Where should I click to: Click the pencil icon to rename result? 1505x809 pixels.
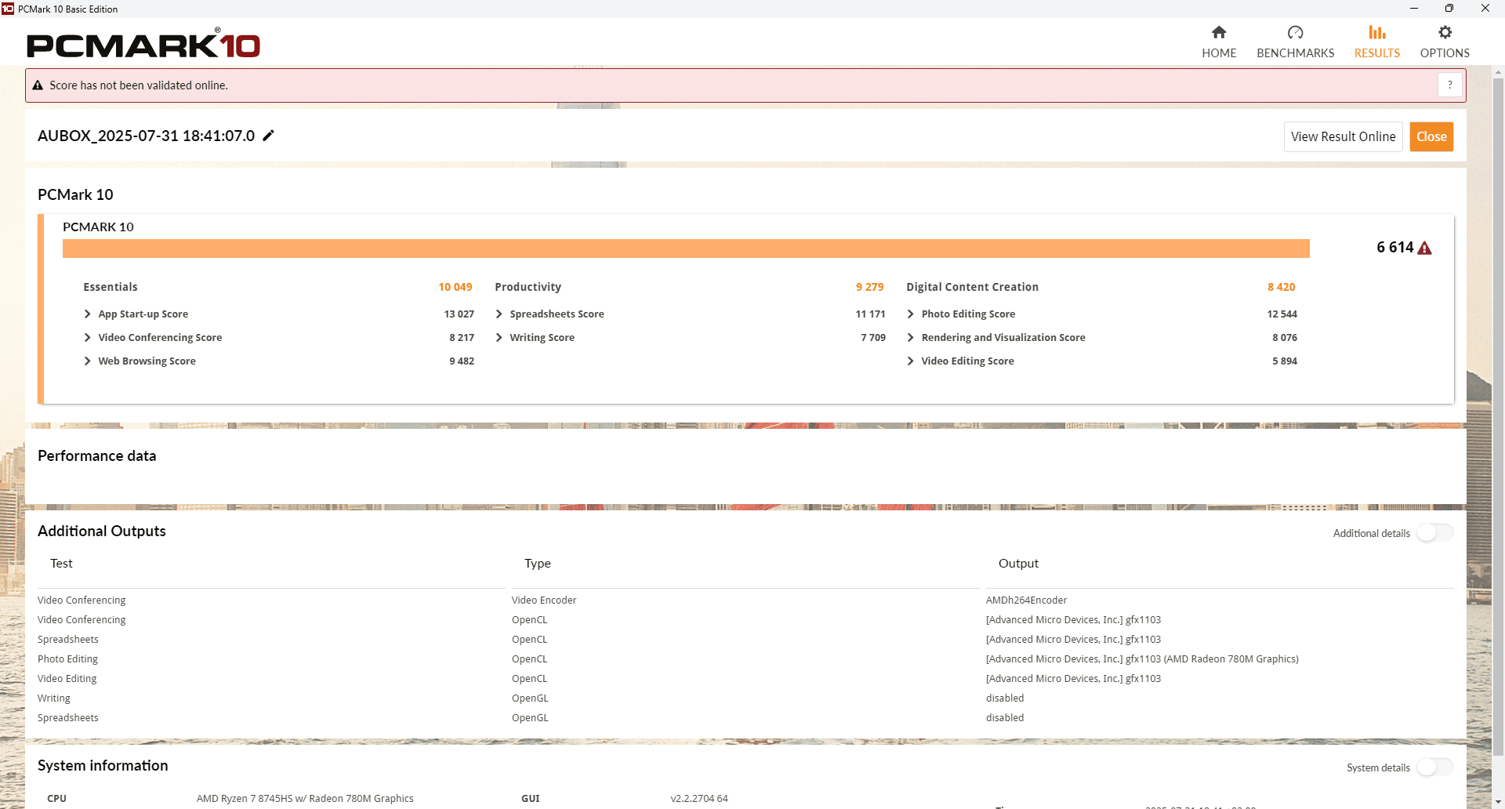(268, 136)
